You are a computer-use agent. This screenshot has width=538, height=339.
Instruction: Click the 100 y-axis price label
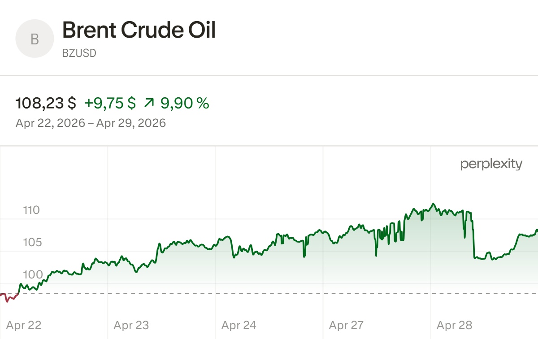click(x=31, y=274)
